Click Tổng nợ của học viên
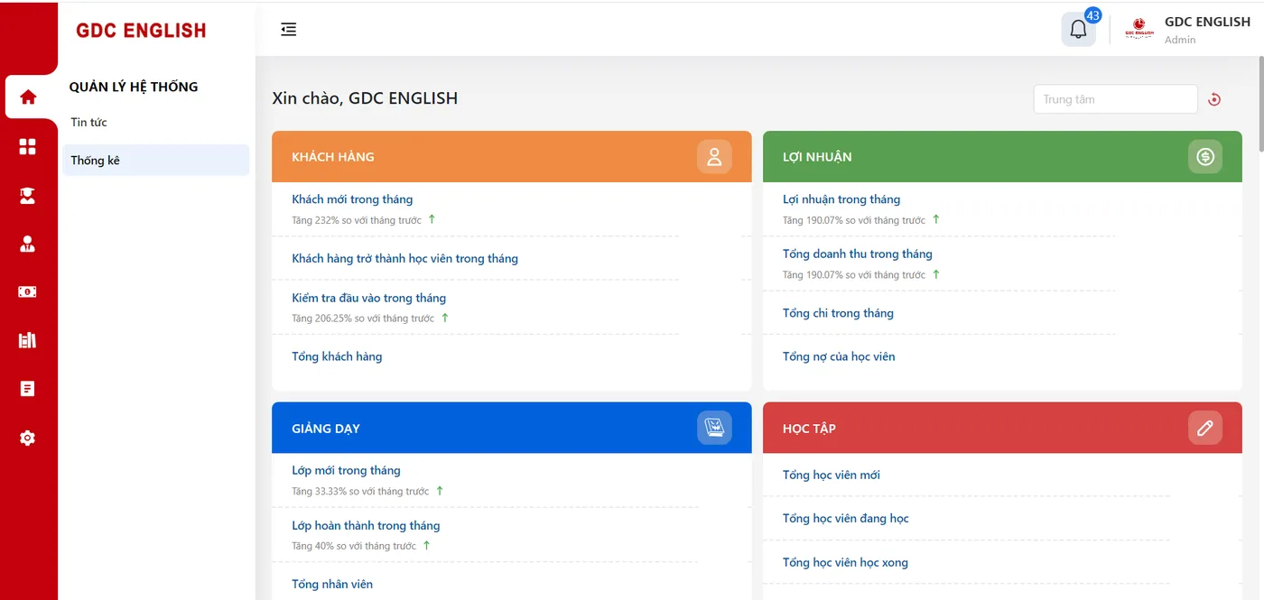 click(839, 356)
